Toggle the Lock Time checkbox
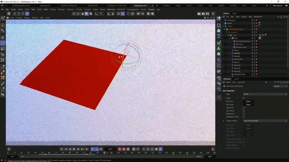 244,108
